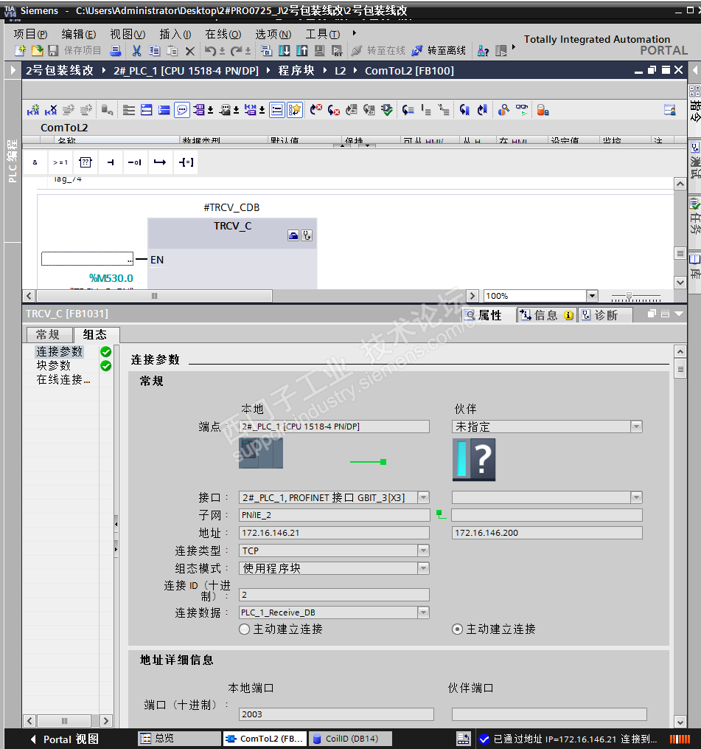Toggle network comments speech bubble icon
The image size is (701, 749).
coord(182,111)
